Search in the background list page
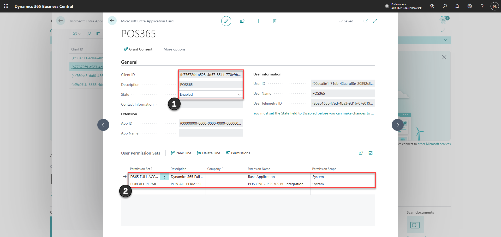 tap(89, 34)
